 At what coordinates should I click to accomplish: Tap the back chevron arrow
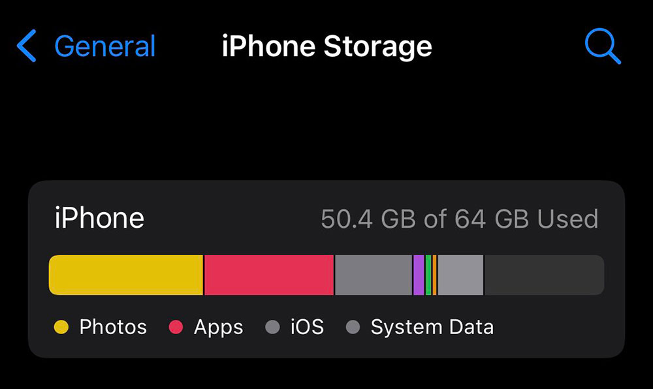27,46
